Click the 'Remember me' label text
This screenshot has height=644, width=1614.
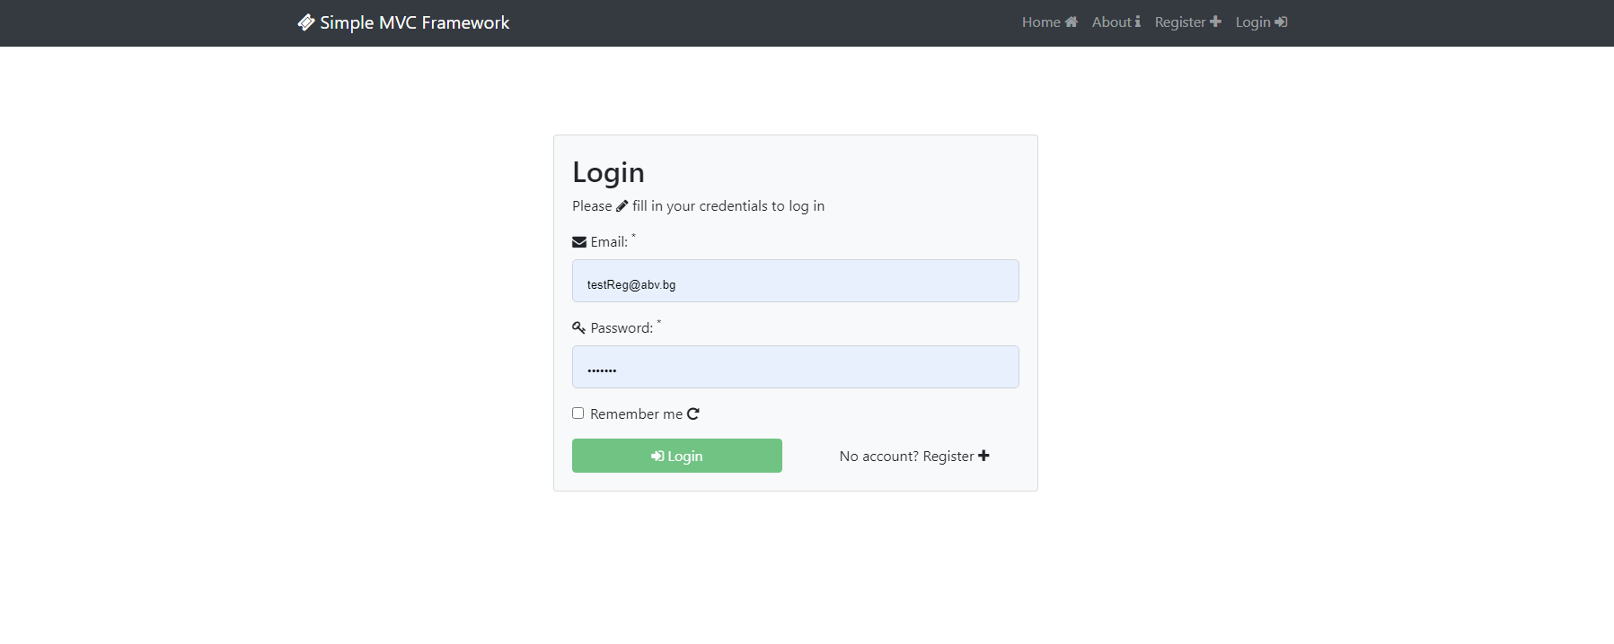(x=637, y=414)
